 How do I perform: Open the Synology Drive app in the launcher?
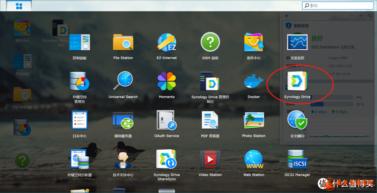point(297,82)
